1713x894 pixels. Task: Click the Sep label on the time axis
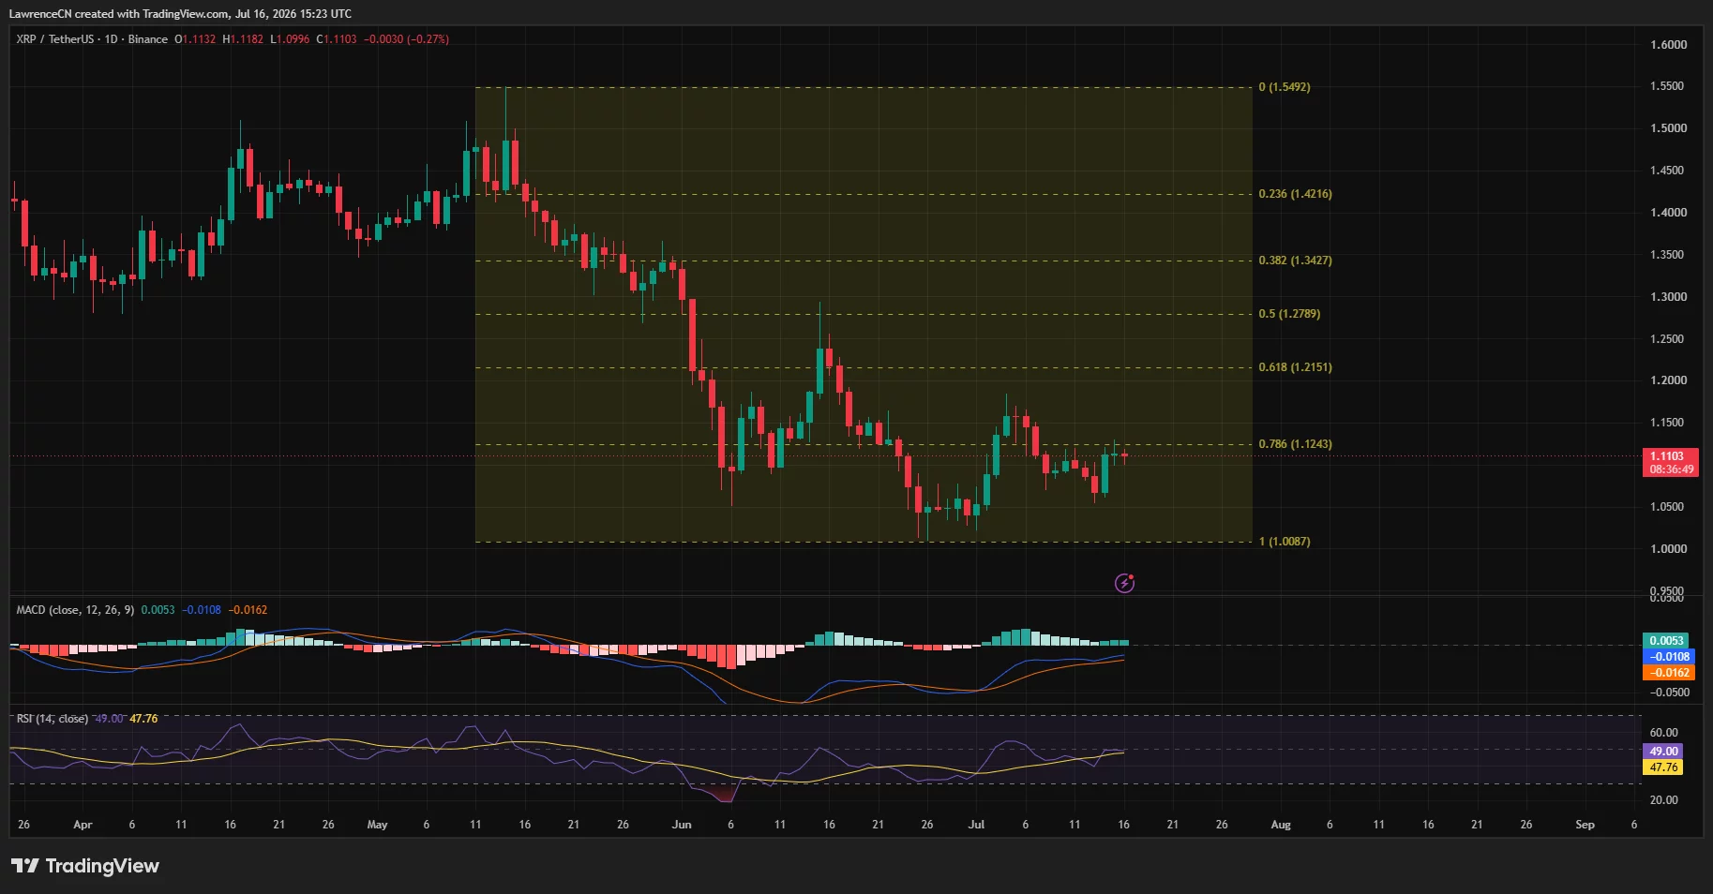[1585, 825]
